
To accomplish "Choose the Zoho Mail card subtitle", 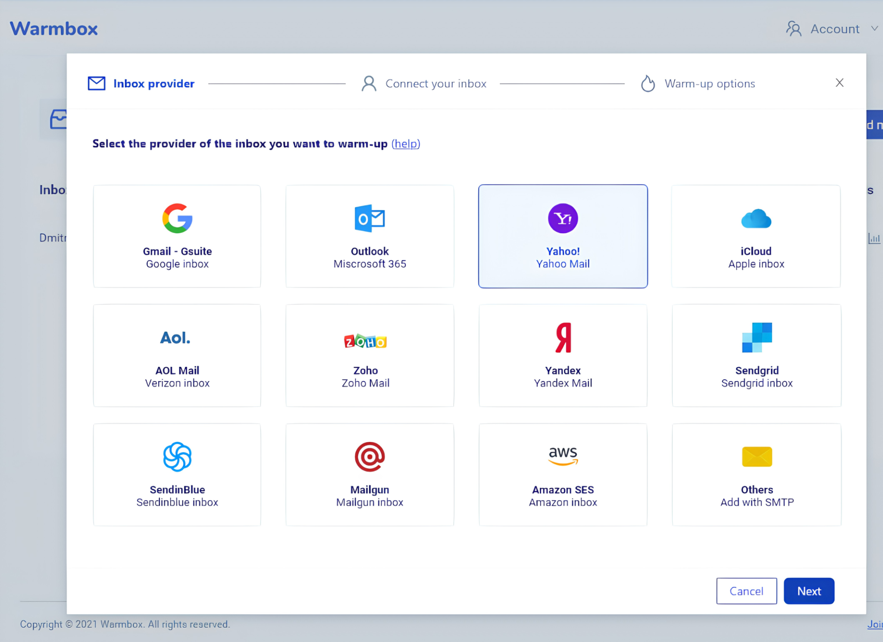I will coord(366,383).
